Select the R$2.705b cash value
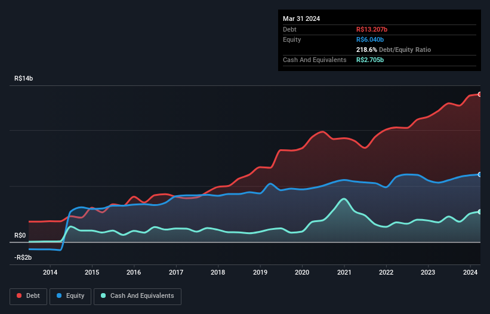The image size is (490, 314). point(370,60)
